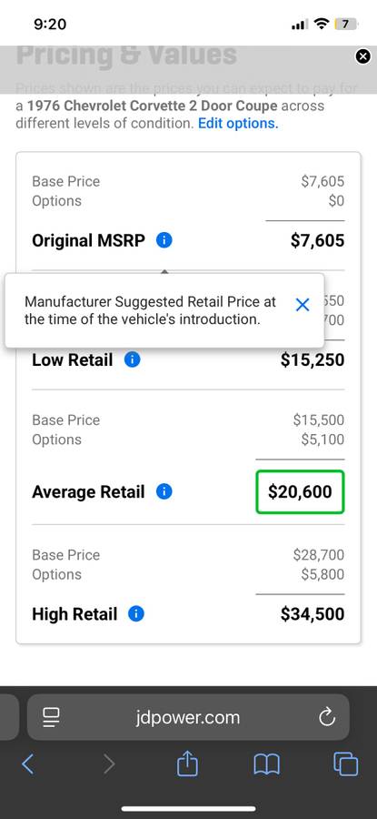Select the highlighted $20,600 Average Retail value
Screen dimensions: 377x819
tap(300, 491)
